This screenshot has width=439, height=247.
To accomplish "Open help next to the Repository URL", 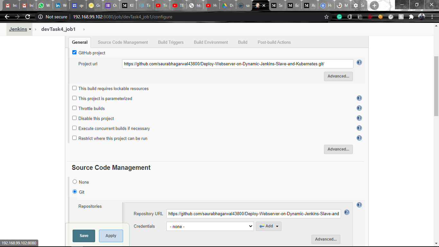I will tap(346, 212).
